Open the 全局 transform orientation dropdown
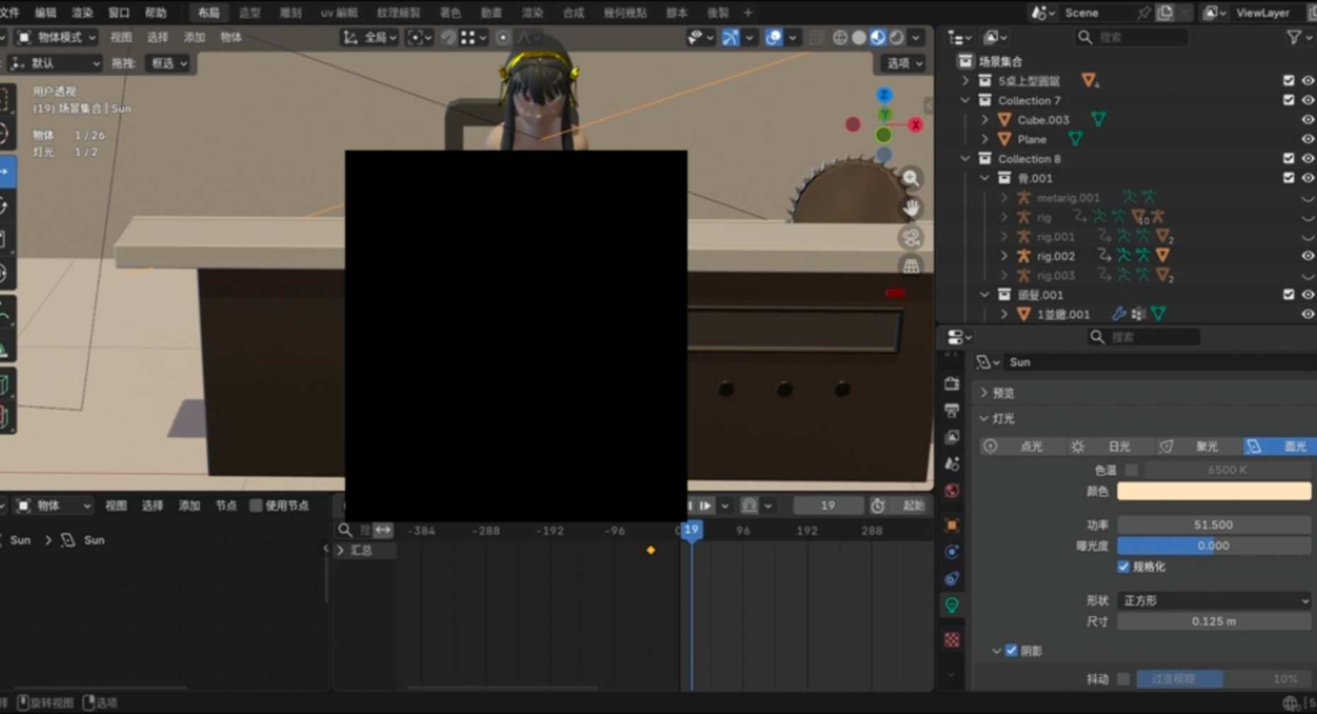This screenshot has height=714, width=1317. pyautogui.click(x=370, y=38)
